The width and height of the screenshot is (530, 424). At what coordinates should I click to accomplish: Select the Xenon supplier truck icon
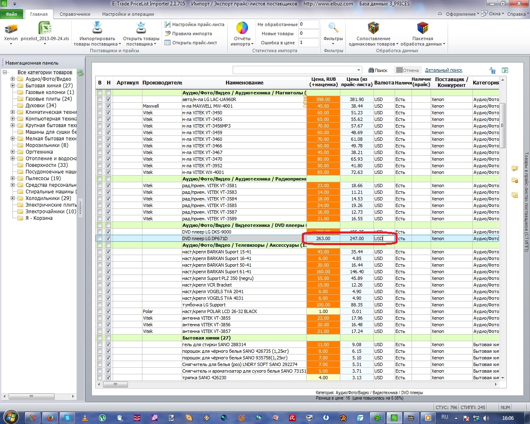[11, 29]
